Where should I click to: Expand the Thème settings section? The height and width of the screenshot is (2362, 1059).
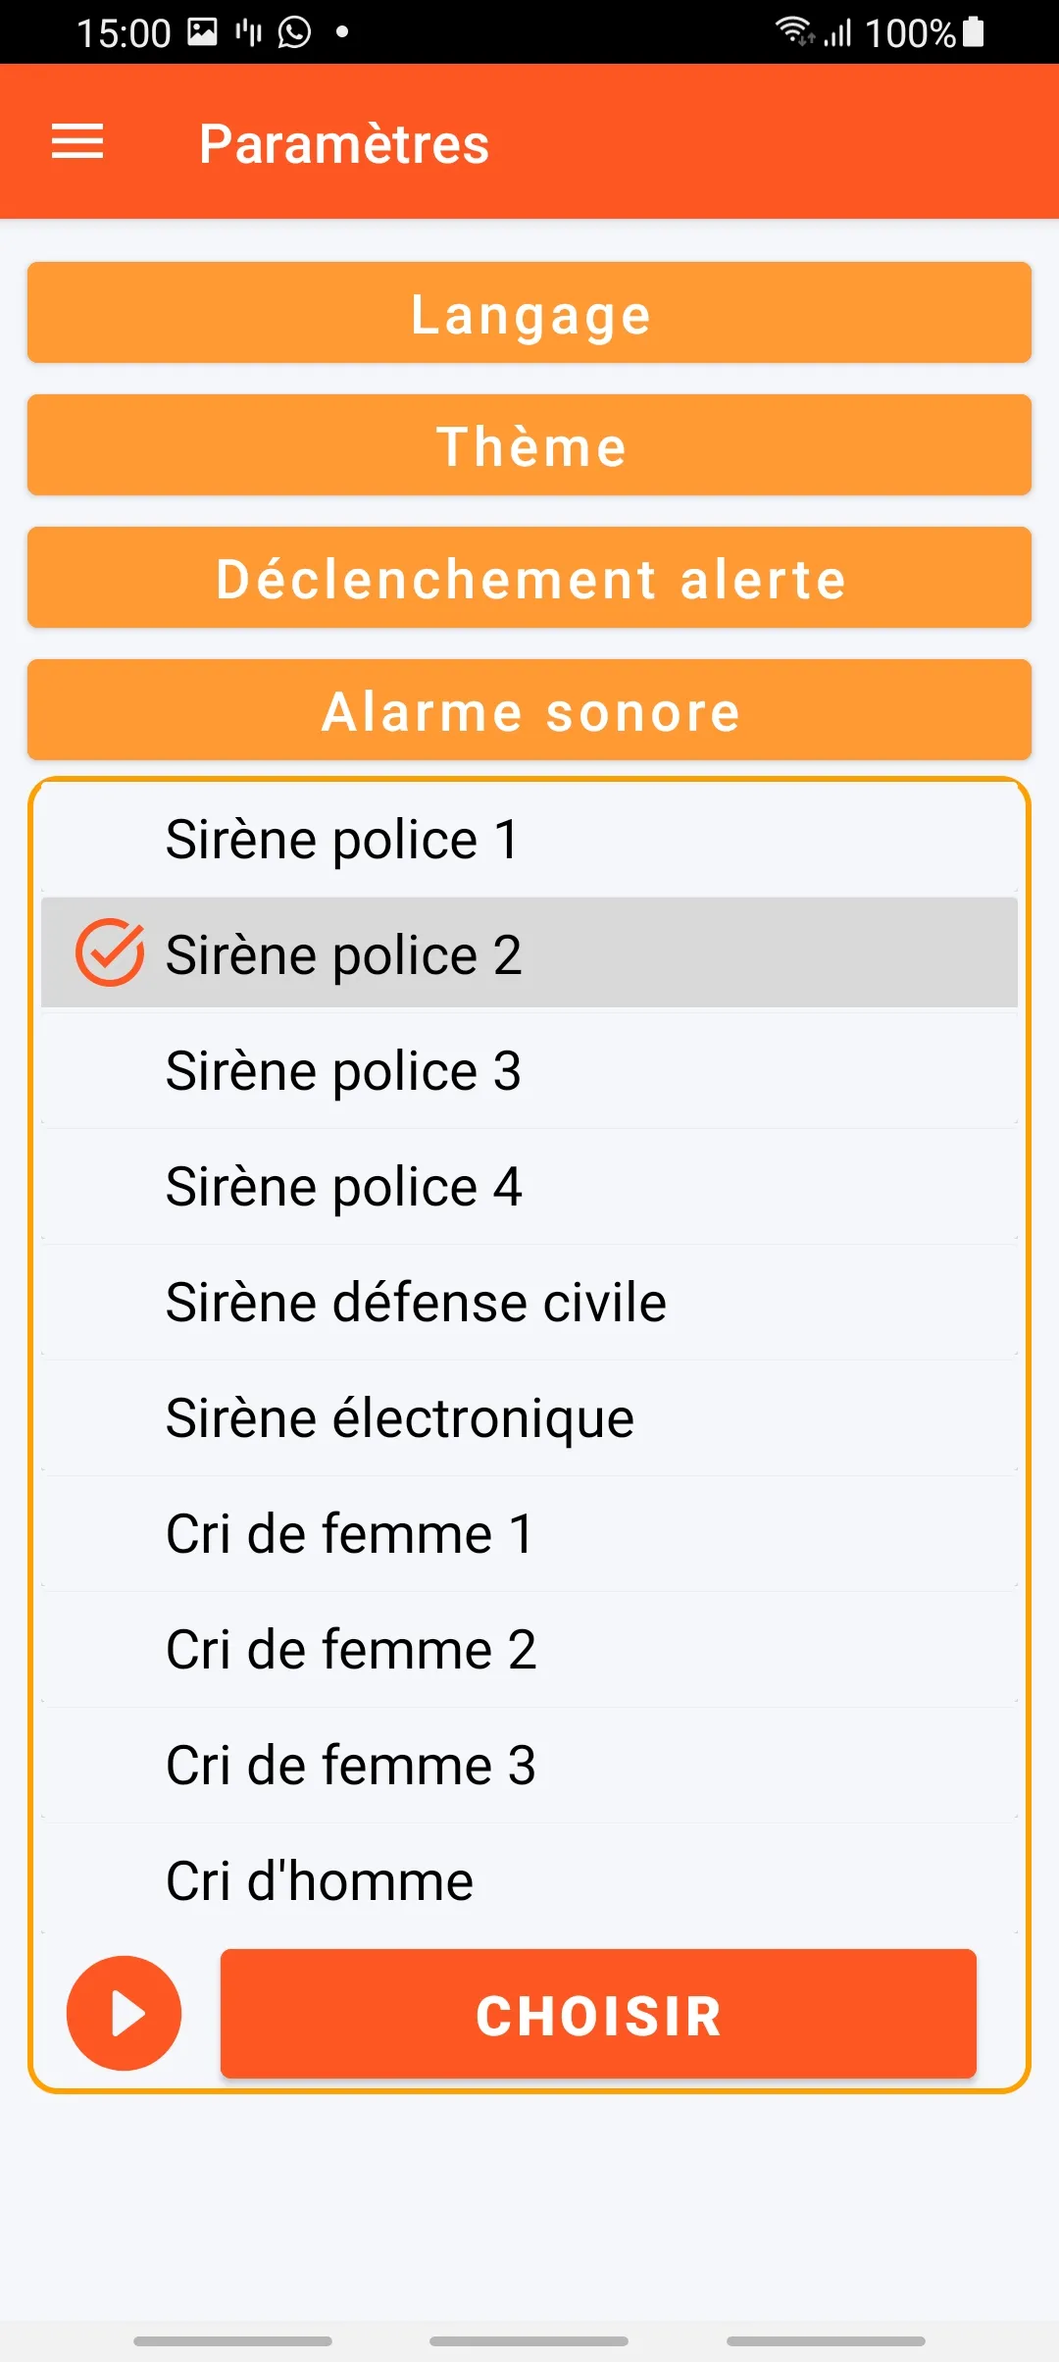[x=529, y=446]
